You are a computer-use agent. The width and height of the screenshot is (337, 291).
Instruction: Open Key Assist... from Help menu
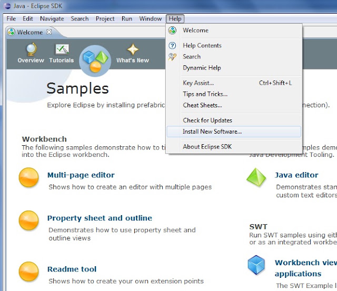(234, 83)
